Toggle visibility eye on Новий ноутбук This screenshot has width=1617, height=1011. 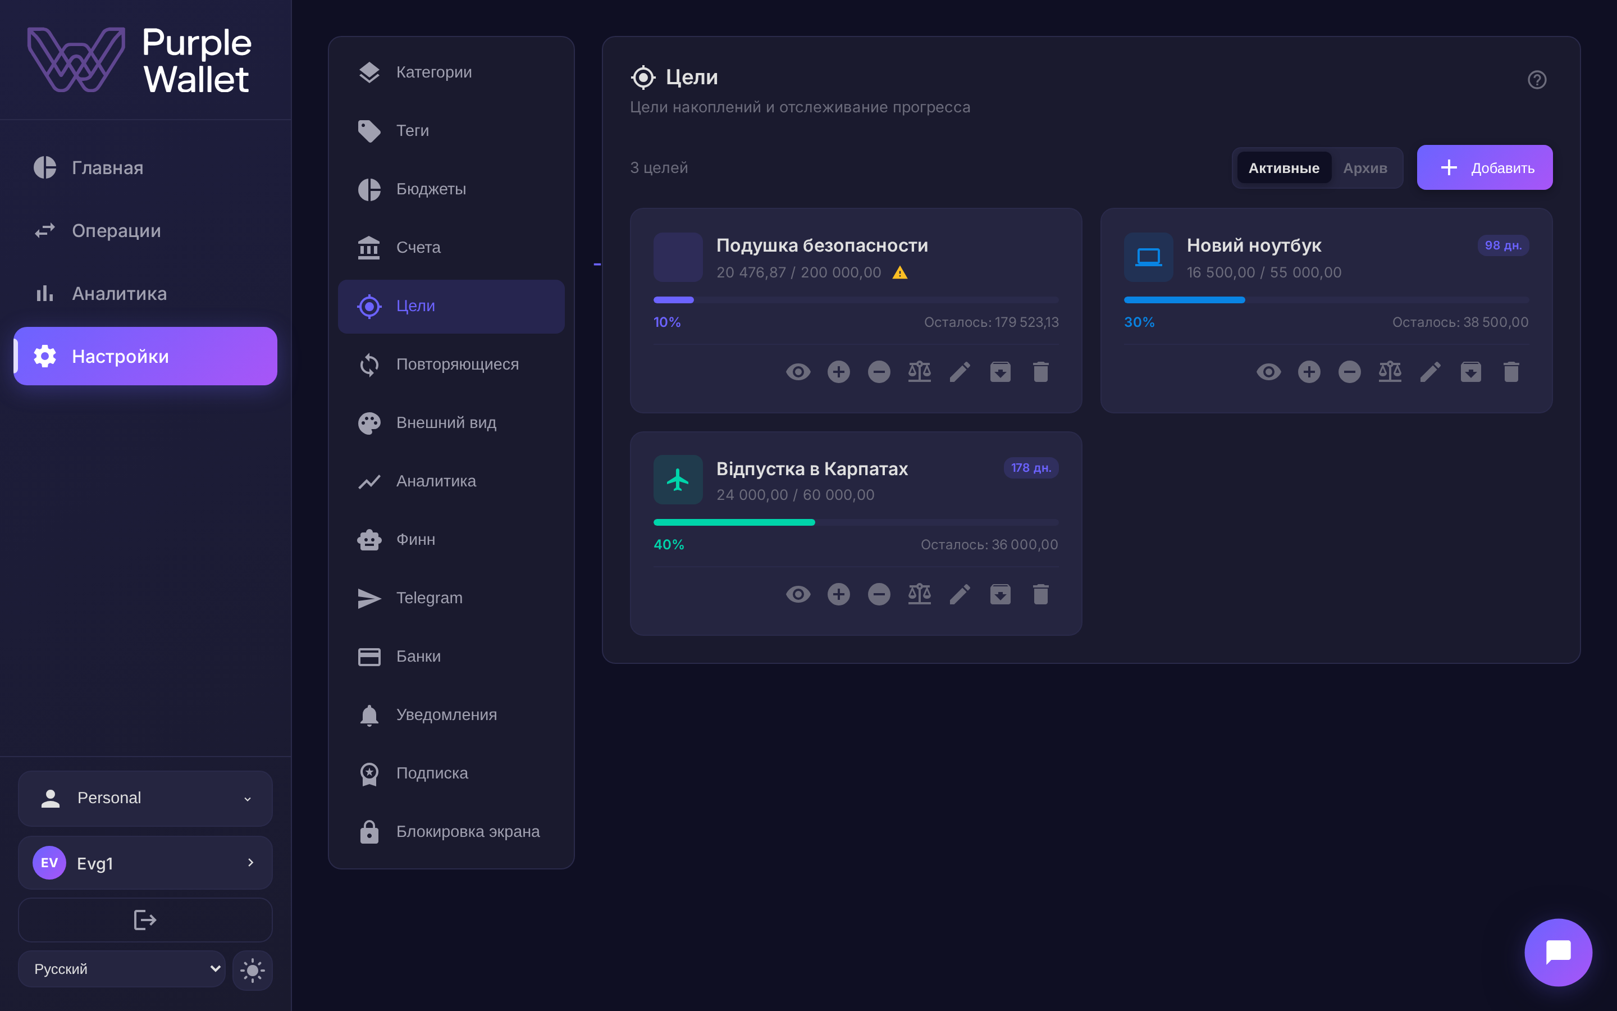(1269, 372)
